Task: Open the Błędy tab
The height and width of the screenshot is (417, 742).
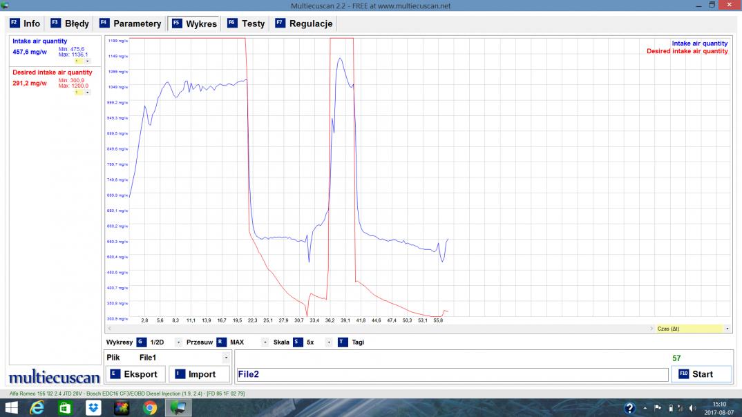Action: [70, 23]
